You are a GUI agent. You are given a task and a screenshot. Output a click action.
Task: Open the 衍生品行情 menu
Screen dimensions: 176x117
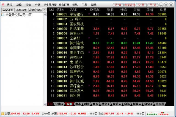point(50,5)
